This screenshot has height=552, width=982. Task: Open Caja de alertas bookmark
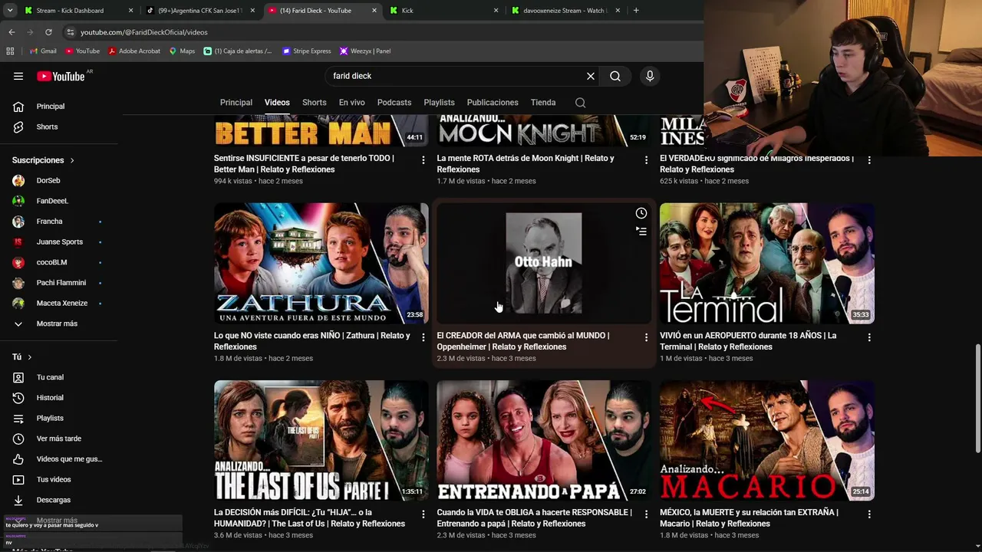point(238,51)
